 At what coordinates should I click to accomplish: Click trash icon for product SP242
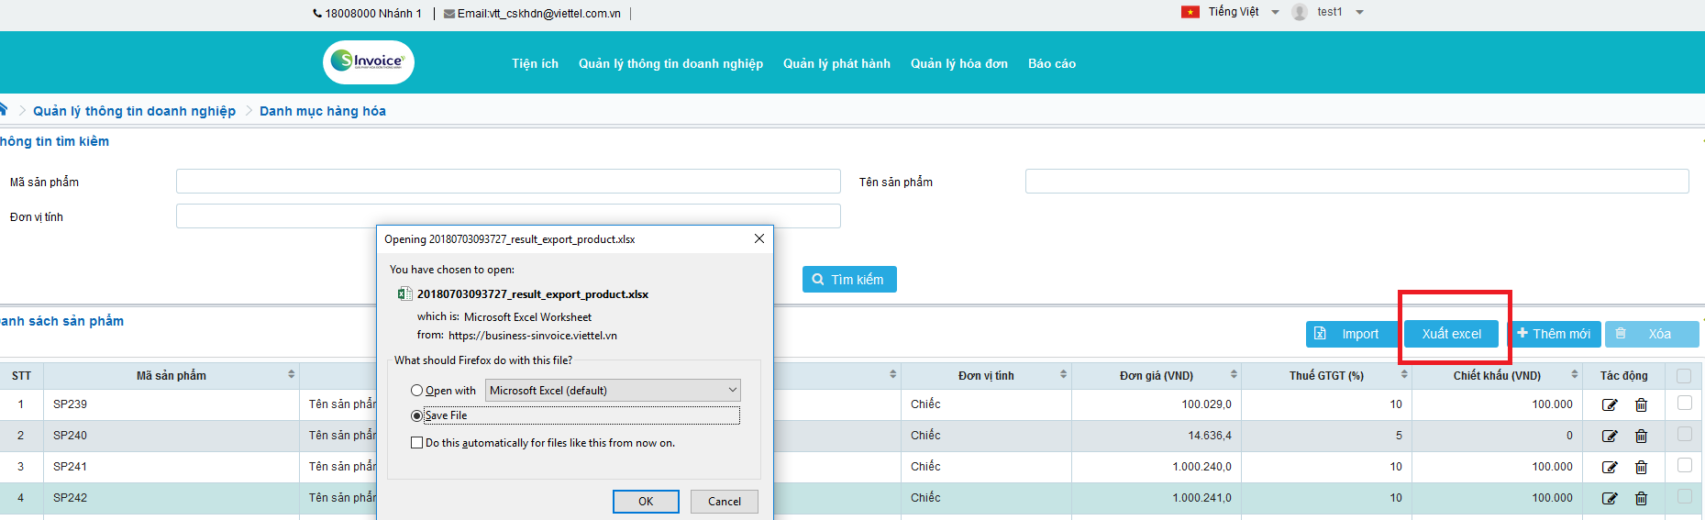click(x=1641, y=498)
